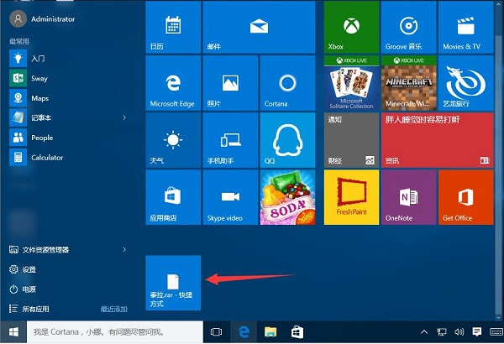The height and width of the screenshot is (344, 504).
Task: Open the OneNote tile
Action: 408,197
